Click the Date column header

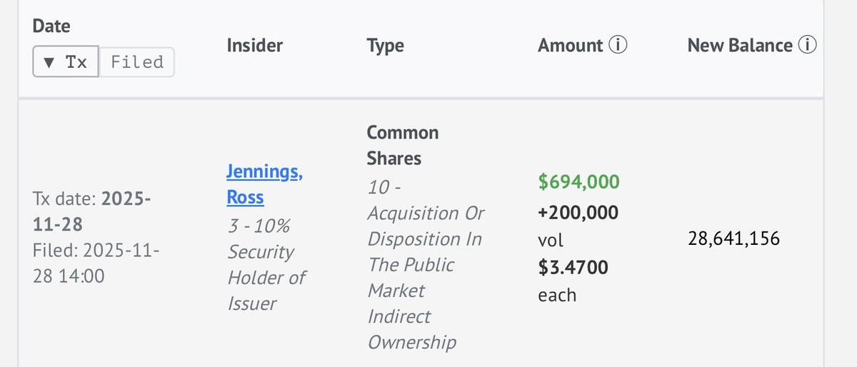point(51,26)
